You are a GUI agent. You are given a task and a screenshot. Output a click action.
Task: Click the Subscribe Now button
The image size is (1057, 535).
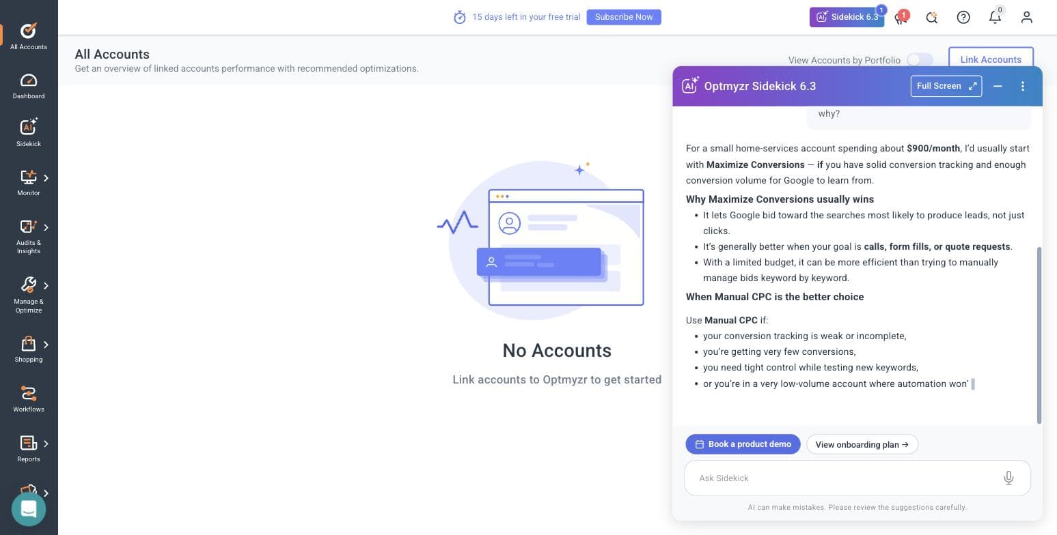click(x=624, y=17)
